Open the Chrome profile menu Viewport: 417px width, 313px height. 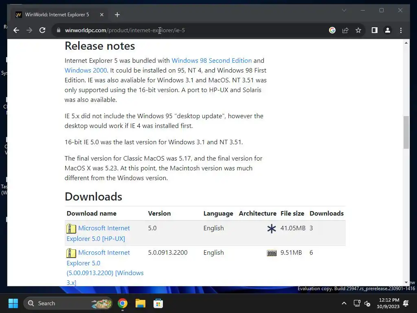pos(388,30)
